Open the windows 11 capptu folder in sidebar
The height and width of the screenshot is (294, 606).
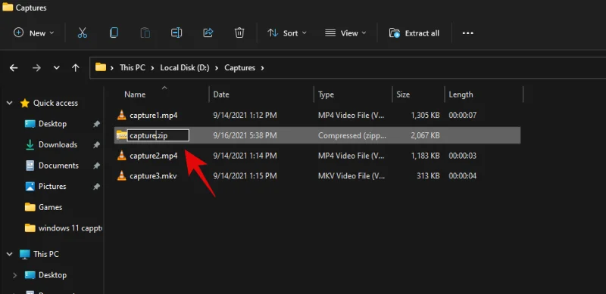[70, 228]
